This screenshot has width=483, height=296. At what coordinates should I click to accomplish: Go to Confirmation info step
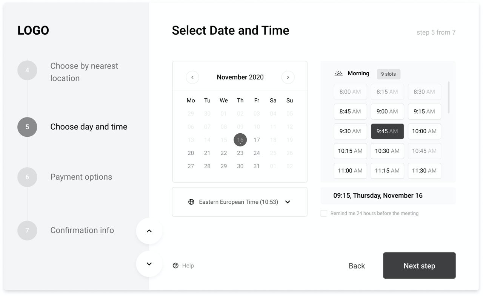click(x=82, y=230)
